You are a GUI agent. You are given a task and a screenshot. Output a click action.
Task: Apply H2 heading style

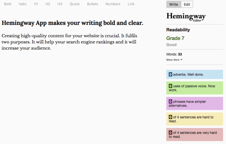click(48, 4)
